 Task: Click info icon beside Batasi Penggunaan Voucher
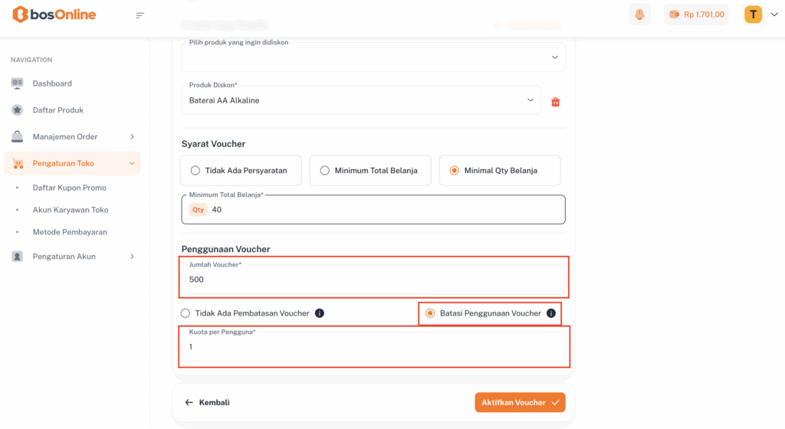pyautogui.click(x=550, y=313)
